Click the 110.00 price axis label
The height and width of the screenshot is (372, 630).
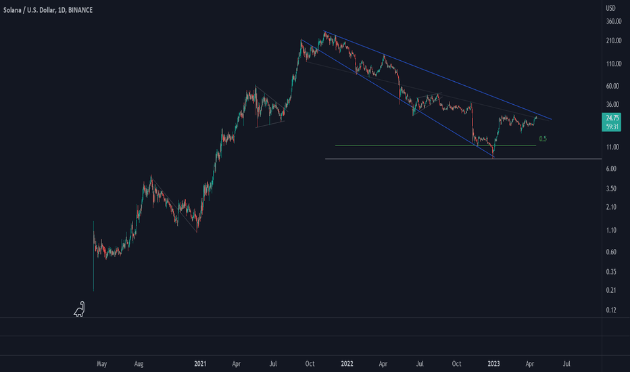[x=614, y=64]
